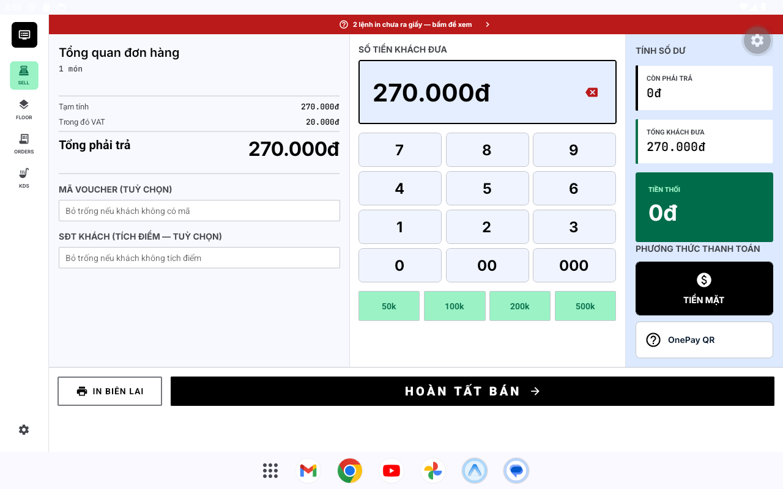Add 500k quick amount
783x489 pixels.
click(x=585, y=306)
